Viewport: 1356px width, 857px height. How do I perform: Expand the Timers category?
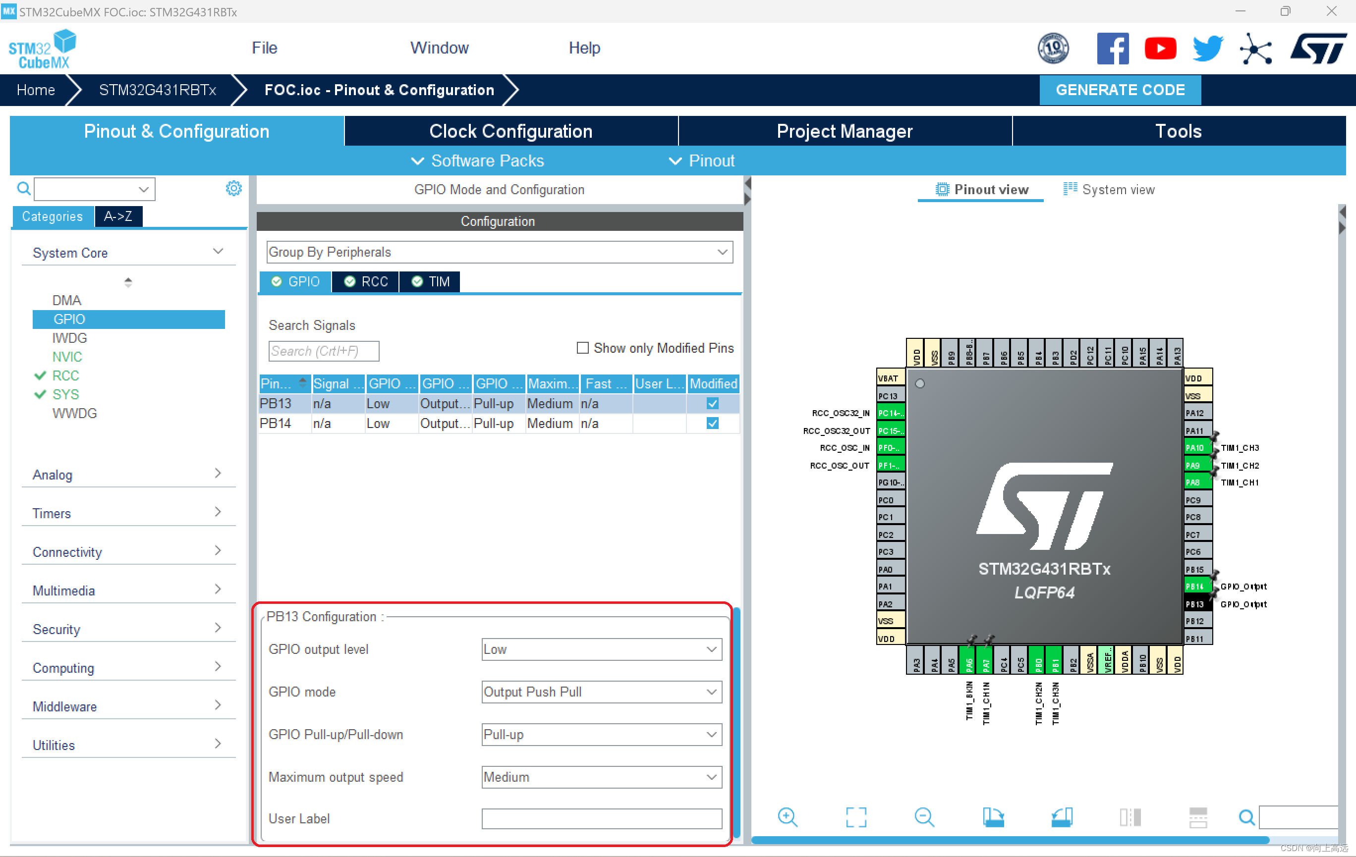pyautogui.click(x=219, y=513)
